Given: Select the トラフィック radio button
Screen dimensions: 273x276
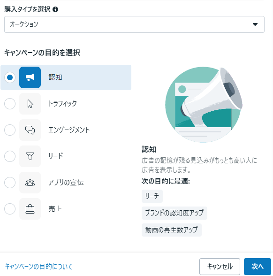Looking at the screenshot, I should click(x=10, y=104).
